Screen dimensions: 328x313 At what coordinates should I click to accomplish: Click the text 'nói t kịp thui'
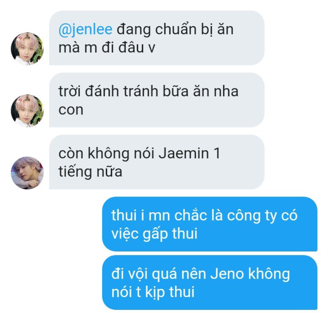(x=153, y=292)
